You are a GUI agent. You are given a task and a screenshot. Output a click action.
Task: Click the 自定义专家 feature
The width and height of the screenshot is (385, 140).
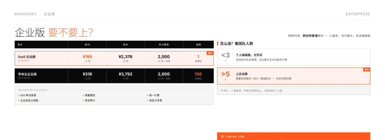click(155, 100)
